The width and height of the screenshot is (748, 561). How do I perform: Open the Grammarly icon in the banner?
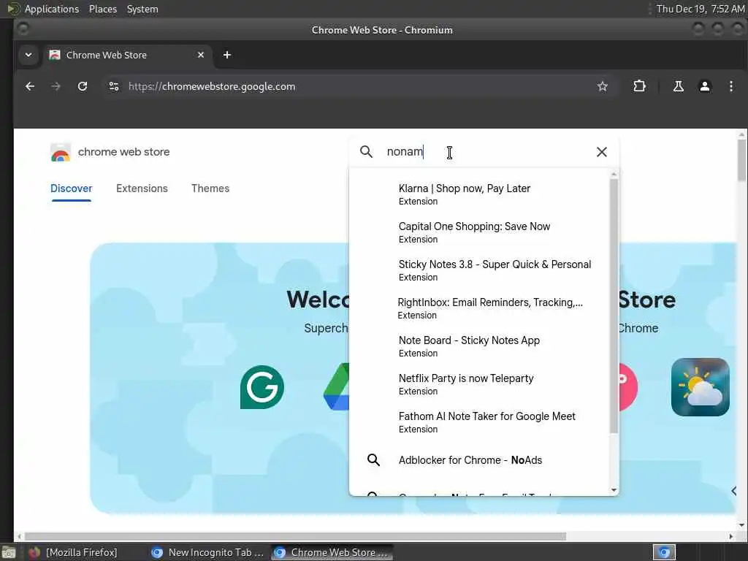coord(262,387)
